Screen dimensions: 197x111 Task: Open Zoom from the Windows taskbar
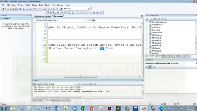click(x=74, y=108)
